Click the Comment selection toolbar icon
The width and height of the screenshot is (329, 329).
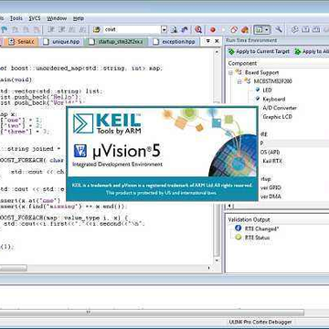72,29
